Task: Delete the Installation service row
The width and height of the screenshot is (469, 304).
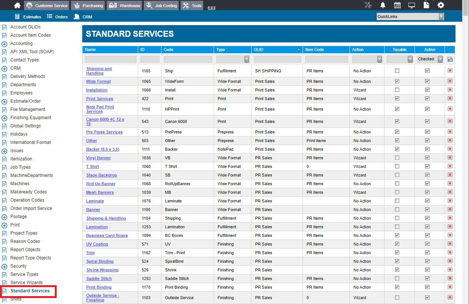Action: click(x=450, y=90)
